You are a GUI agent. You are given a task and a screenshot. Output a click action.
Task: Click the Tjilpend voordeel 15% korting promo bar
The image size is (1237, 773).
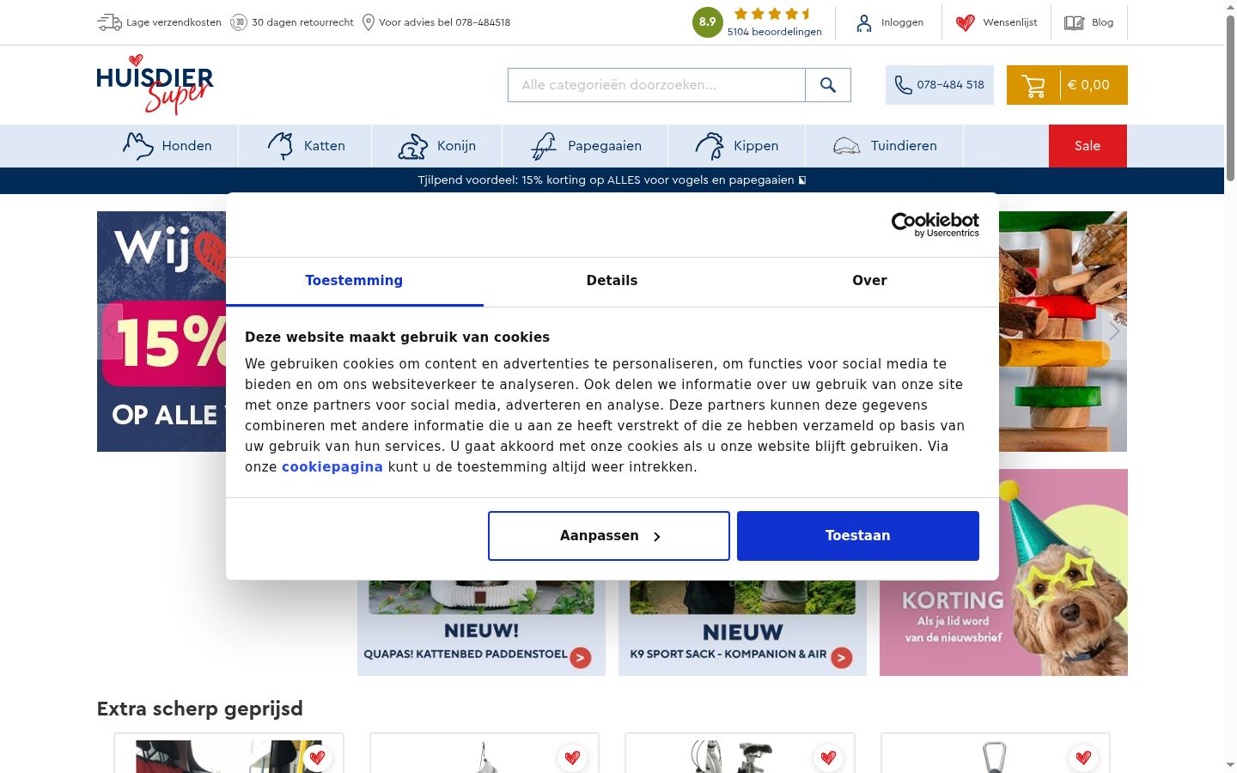tap(612, 180)
